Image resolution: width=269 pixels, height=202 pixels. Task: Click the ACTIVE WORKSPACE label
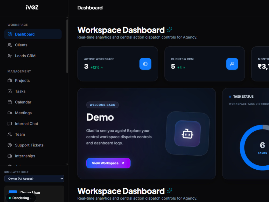99,59
